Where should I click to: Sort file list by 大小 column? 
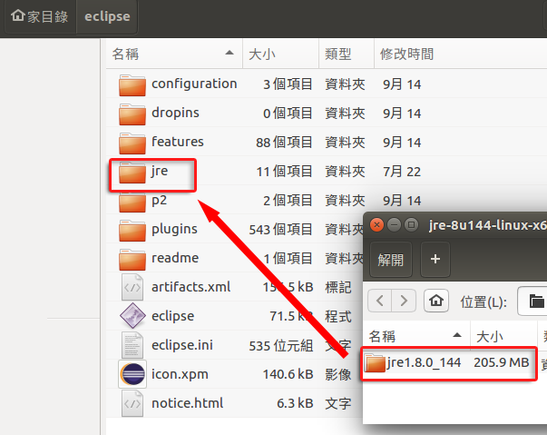pyautogui.click(x=281, y=54)
